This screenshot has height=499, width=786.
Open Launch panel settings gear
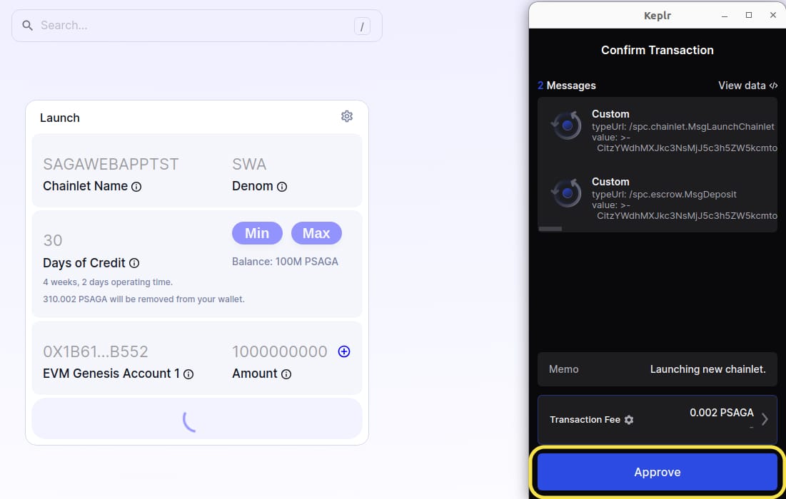pyautogui.click(x=347, y=117)
